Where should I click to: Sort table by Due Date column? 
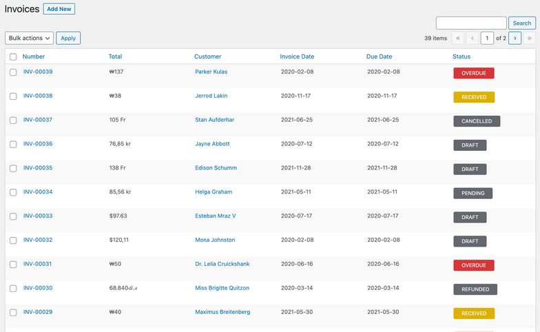(379, 56)
